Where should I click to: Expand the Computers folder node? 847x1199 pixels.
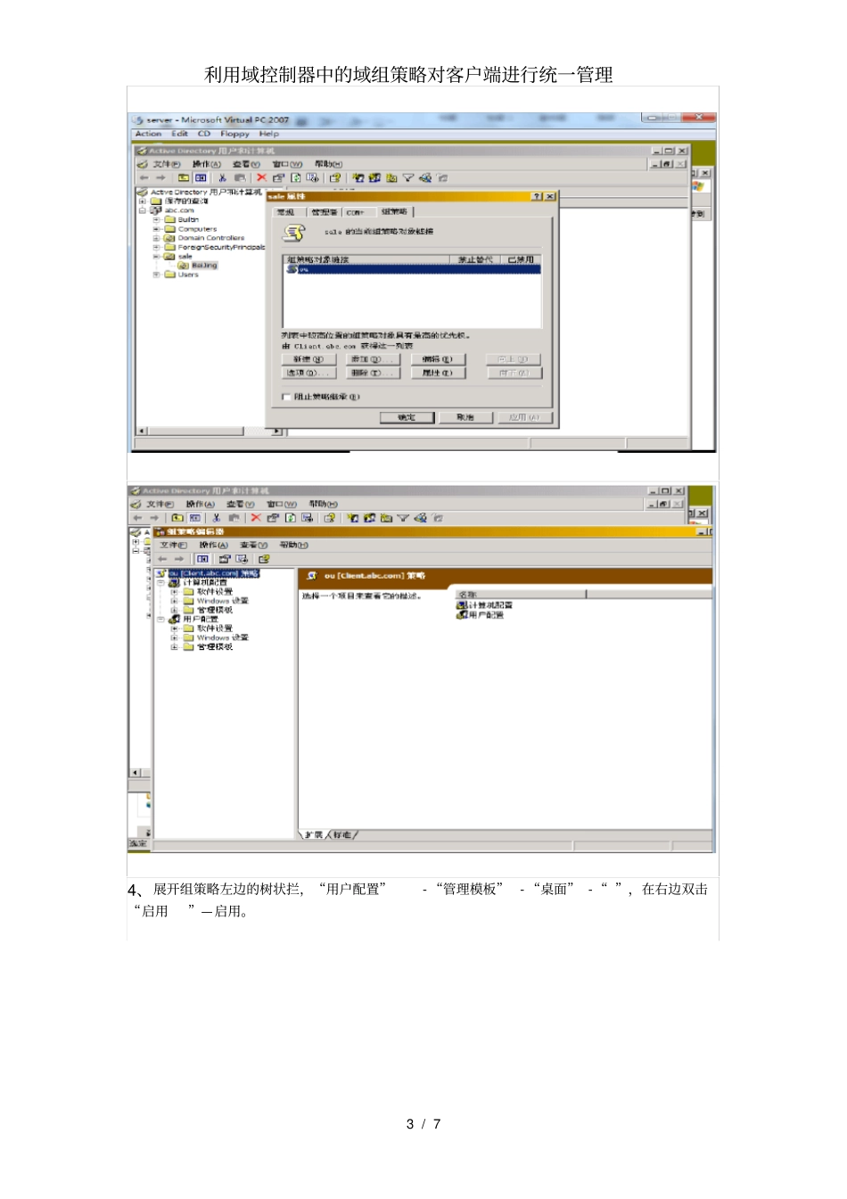pos(157,229)
